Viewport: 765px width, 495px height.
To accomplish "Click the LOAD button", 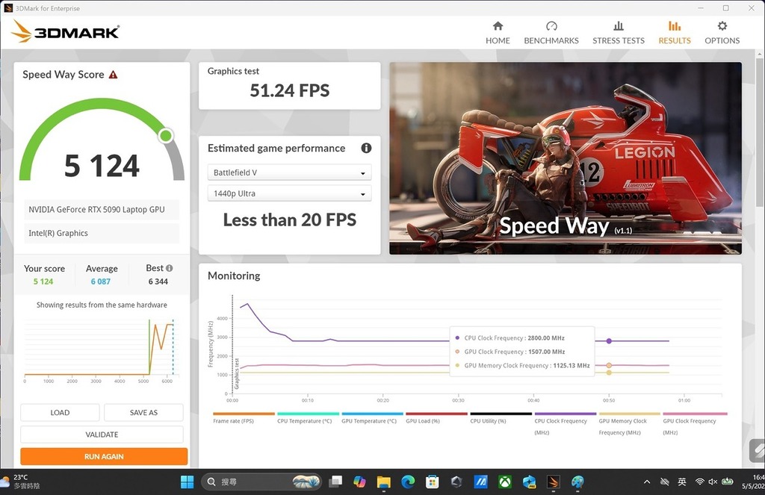I will click(60, 413).
